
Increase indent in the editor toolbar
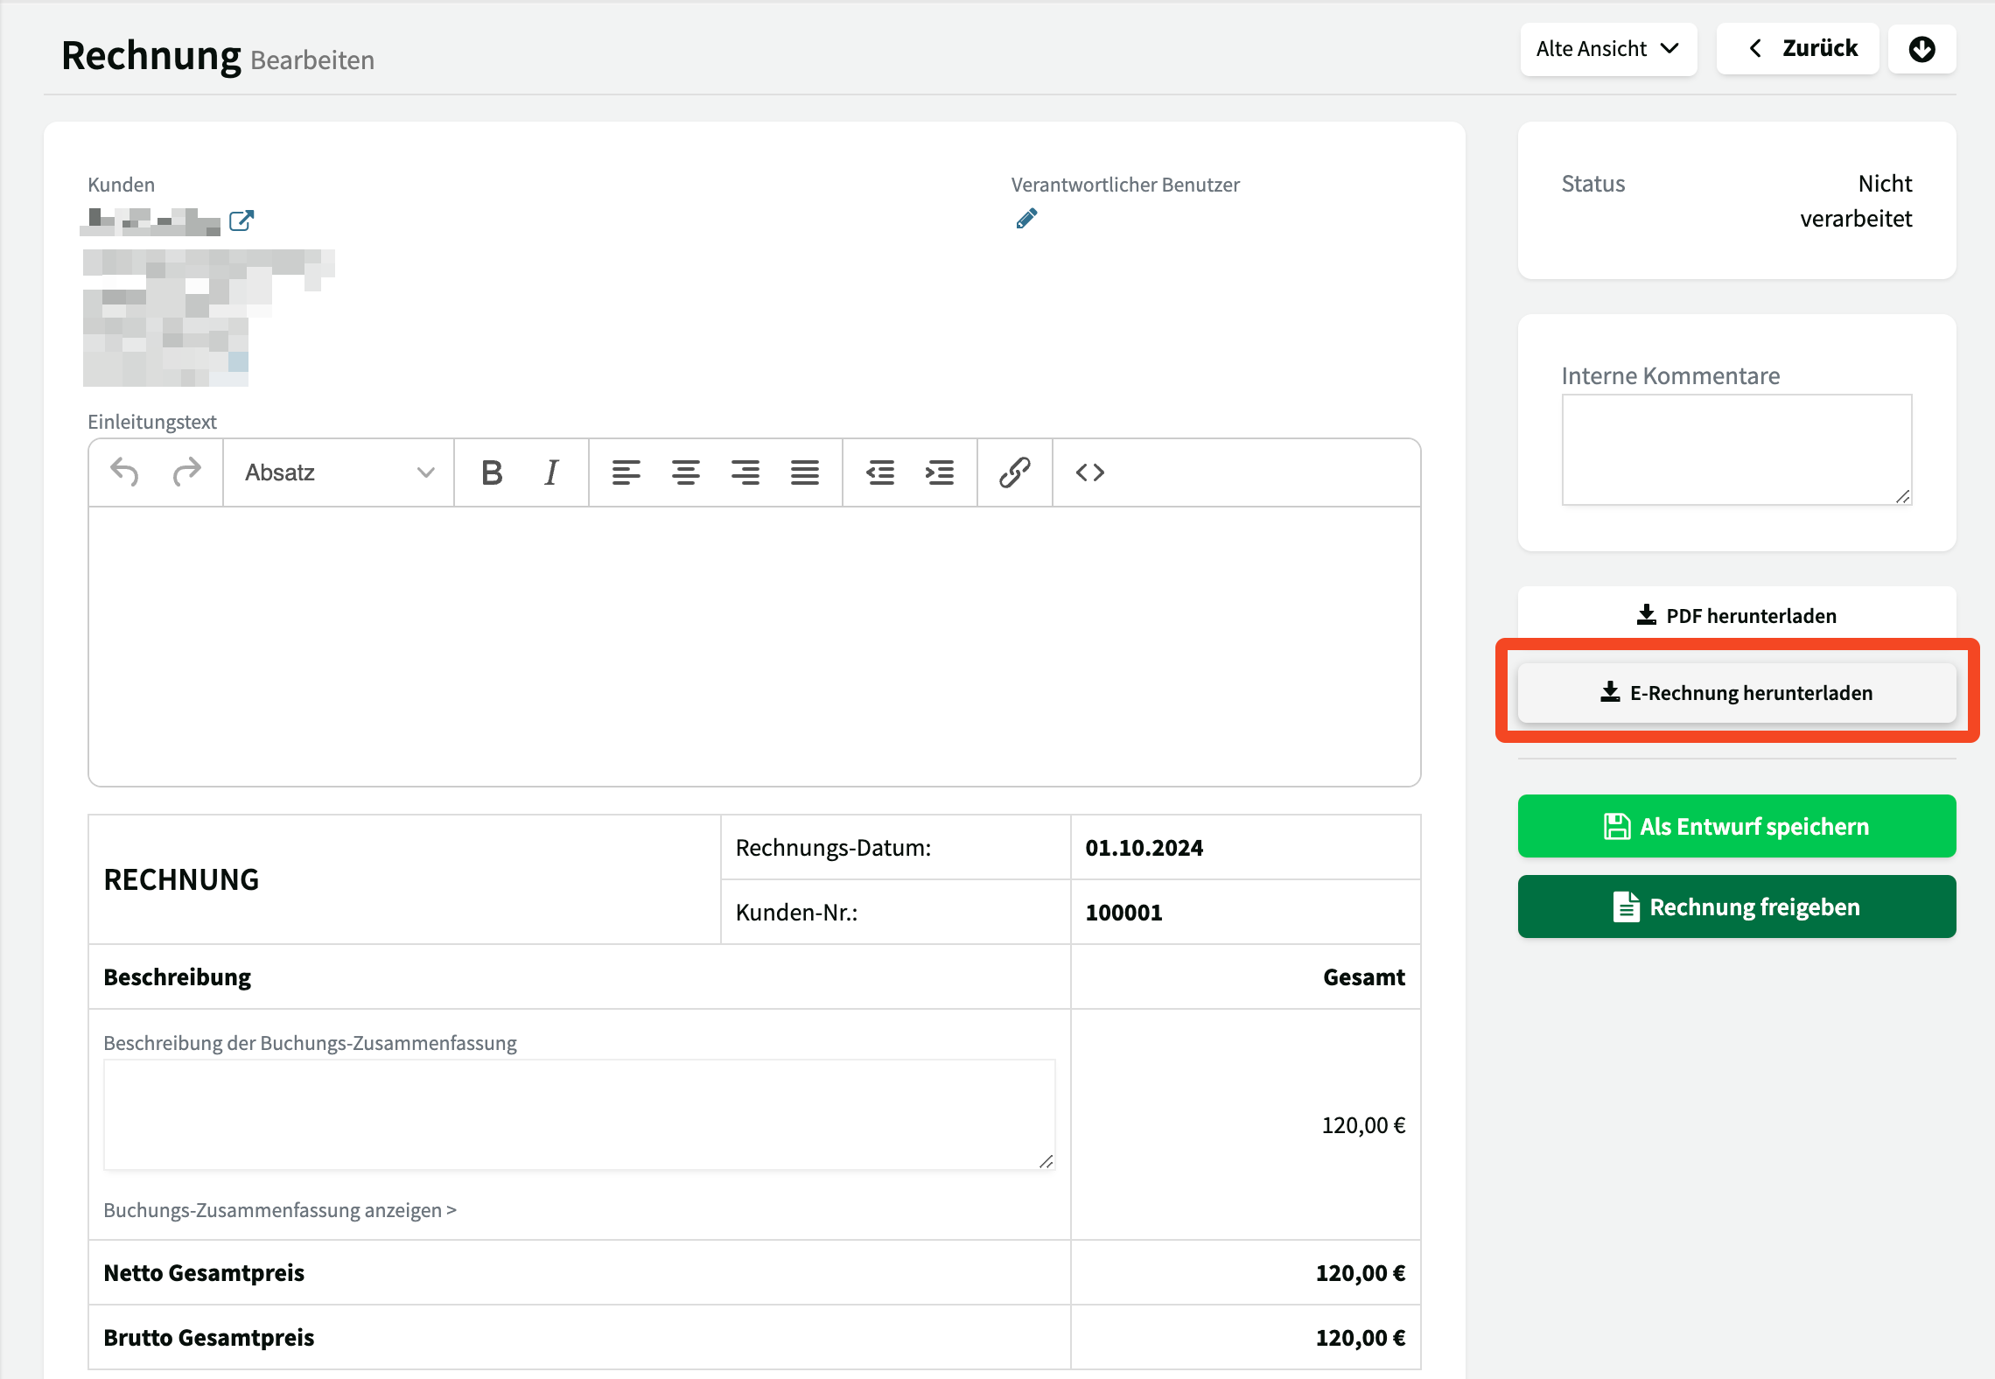point(940,472)
